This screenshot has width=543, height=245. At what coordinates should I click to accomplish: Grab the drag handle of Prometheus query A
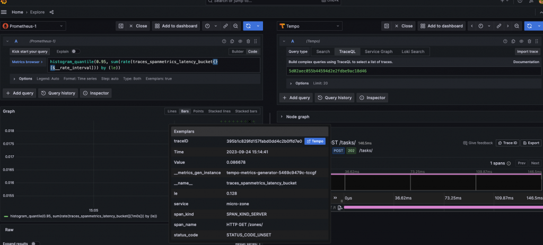pyautogui.click(x=256, y=41)
